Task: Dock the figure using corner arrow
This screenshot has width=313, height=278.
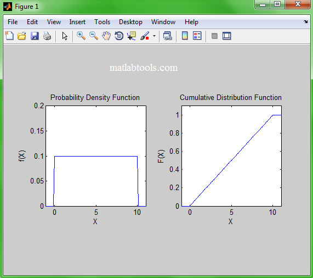Action: 306,21
